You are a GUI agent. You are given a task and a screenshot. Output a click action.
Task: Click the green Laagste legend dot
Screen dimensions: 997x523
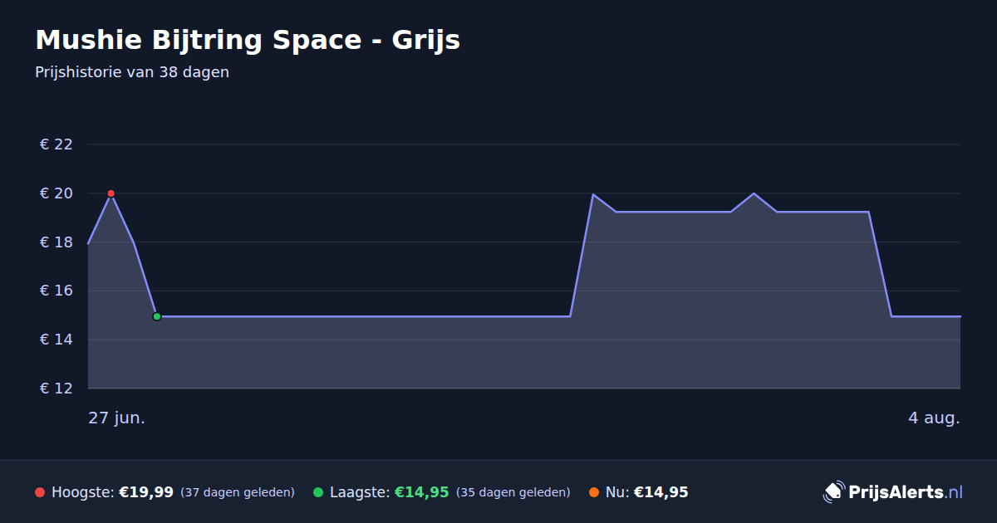318,492
